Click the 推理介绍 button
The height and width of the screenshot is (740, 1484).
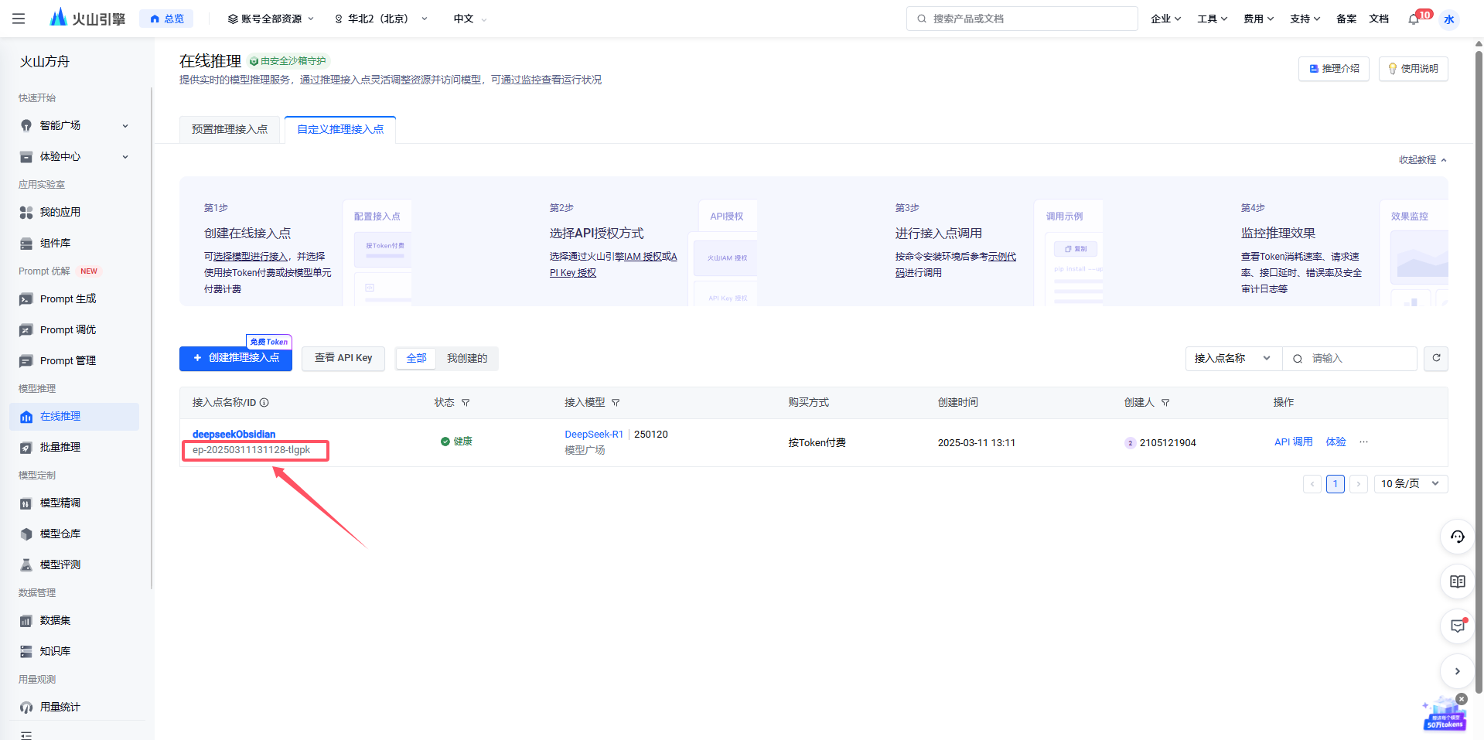click(1334, 69)
